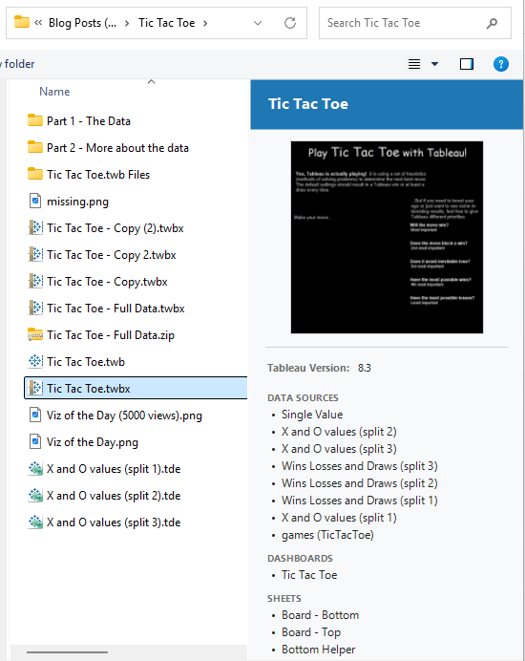
Task: Click the Tic Tac Toe.twb workbook icon
Action: 35,361
